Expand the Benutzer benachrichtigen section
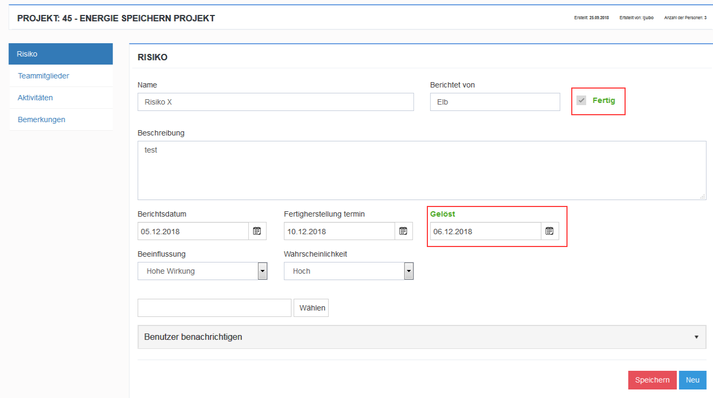Image resolution: width=713 pixels, height=398 pixels. click(422, 337)
